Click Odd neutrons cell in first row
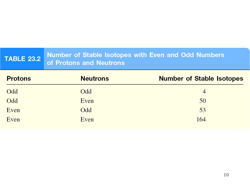250x187 pixels. (x=86, y=92)
